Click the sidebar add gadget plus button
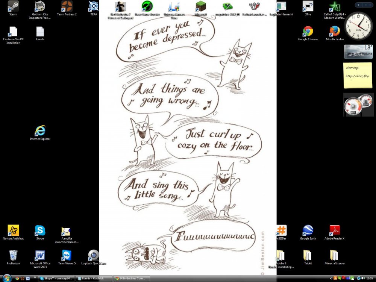 click(358, 5)
